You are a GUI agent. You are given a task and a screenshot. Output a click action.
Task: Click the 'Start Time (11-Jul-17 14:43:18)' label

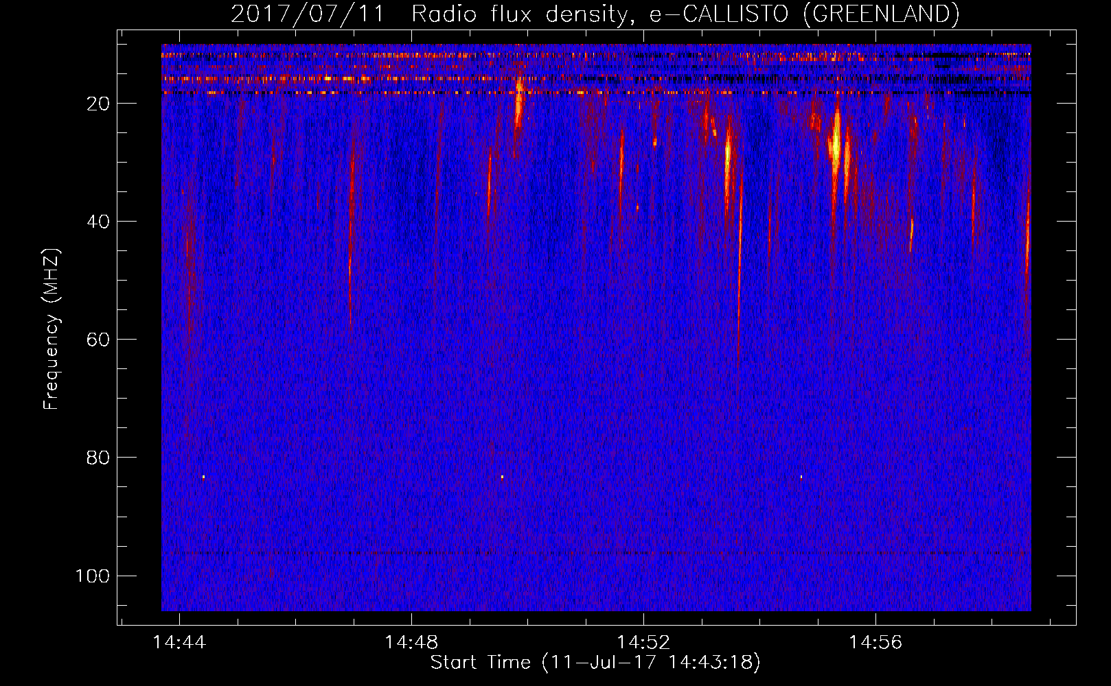595,663
